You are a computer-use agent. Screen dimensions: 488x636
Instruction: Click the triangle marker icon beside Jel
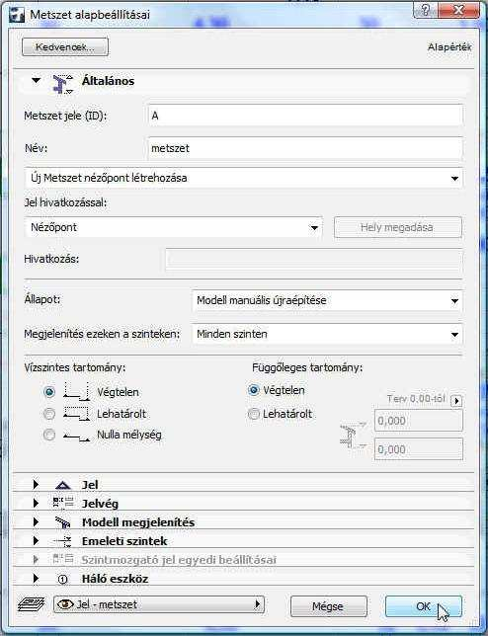tap(62, 485)
